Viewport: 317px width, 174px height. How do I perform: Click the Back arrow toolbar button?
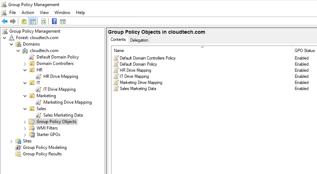click(x=5, y=22)
